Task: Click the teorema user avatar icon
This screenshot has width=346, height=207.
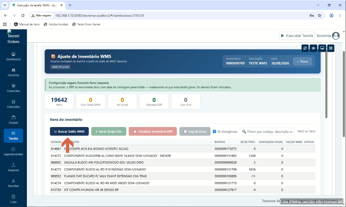Action: (x=336, y=36)
